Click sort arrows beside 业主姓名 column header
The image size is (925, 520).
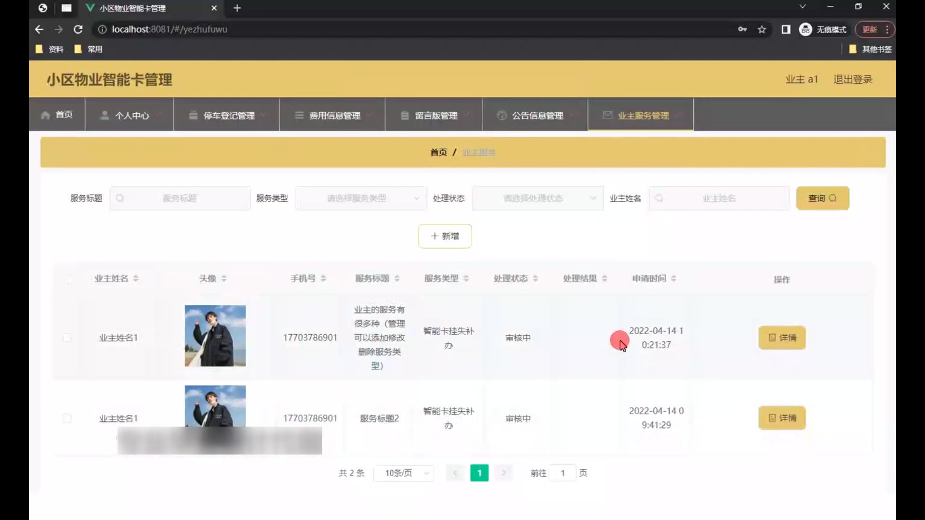[136, 278]
